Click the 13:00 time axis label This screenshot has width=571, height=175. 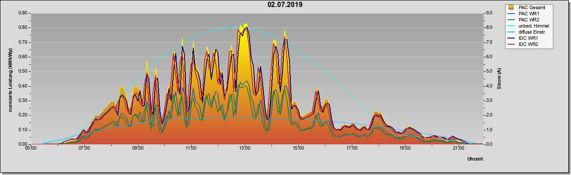pyautogui.click(x=245, y=148)
